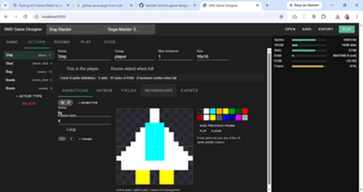
Task: Reload the localhost page
Action: [x=25, y=17]
